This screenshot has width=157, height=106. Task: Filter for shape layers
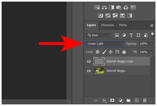click(138, 35)
